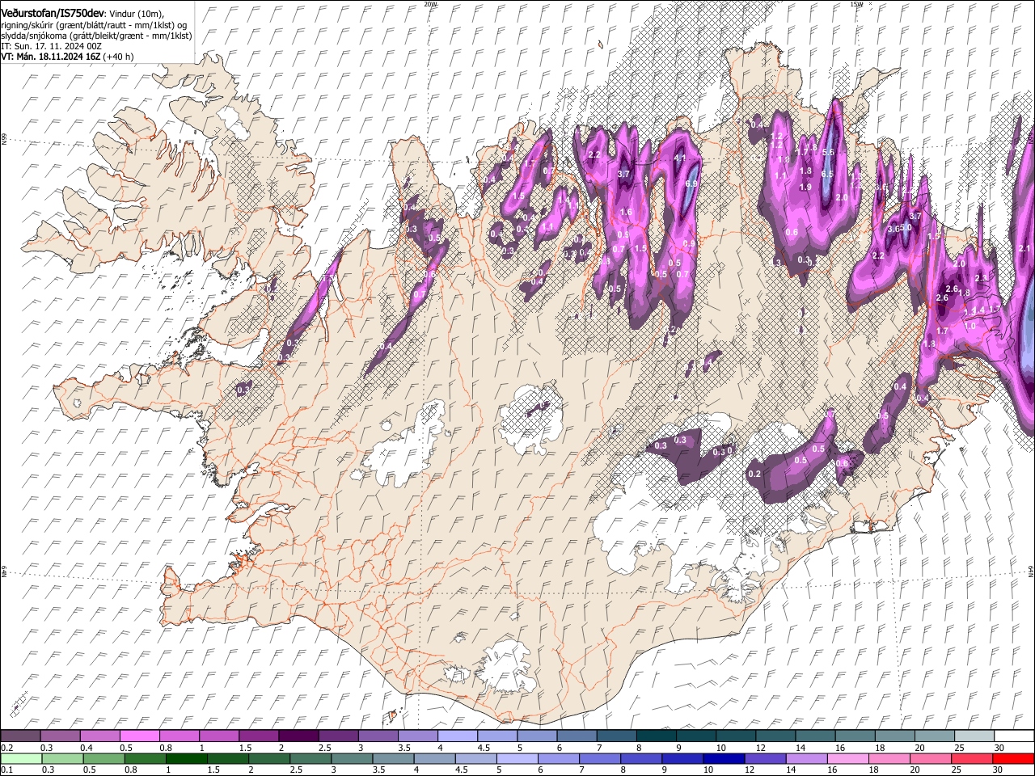The image size is (1035, 776).
Task: Click the 'VT: Mán. 18.11.2024 16Z (+40 h)' line
Action: (67, 57)
